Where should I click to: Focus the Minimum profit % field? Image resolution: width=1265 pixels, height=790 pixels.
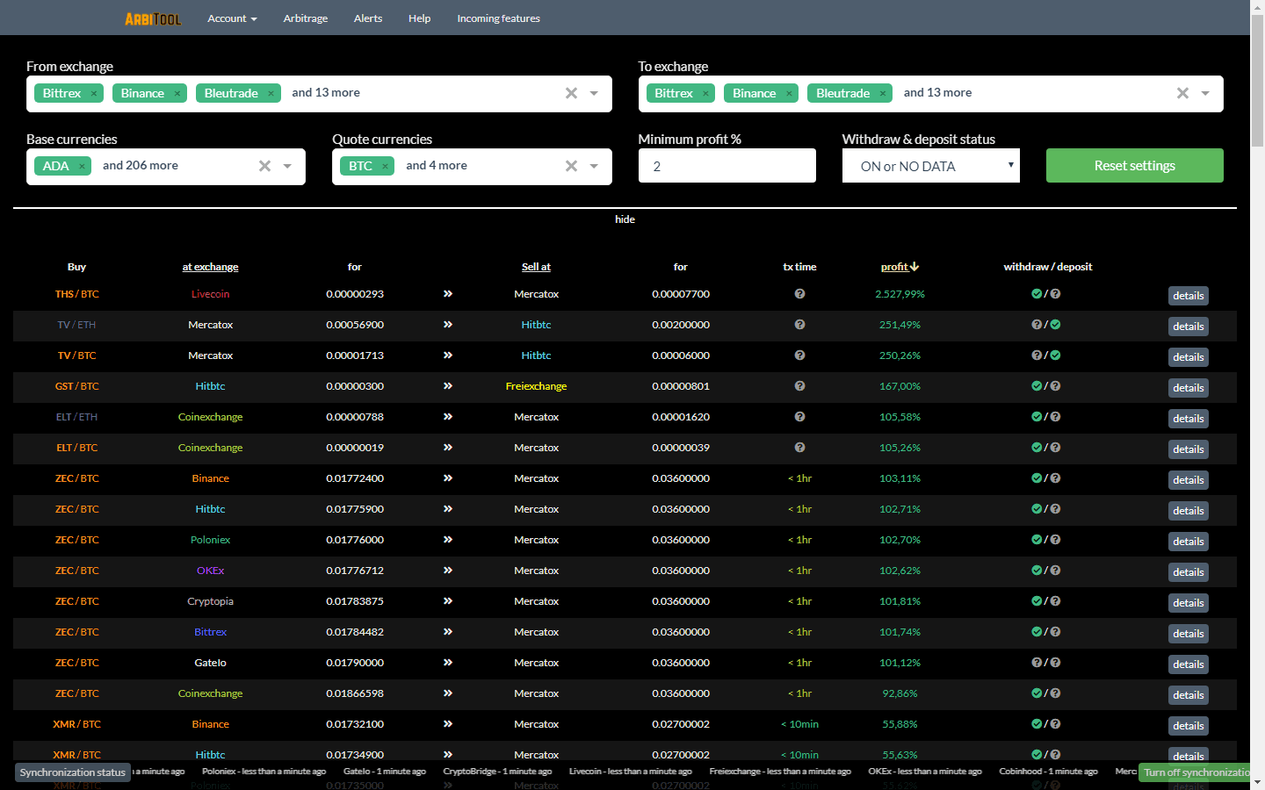(x=727, y=166)
